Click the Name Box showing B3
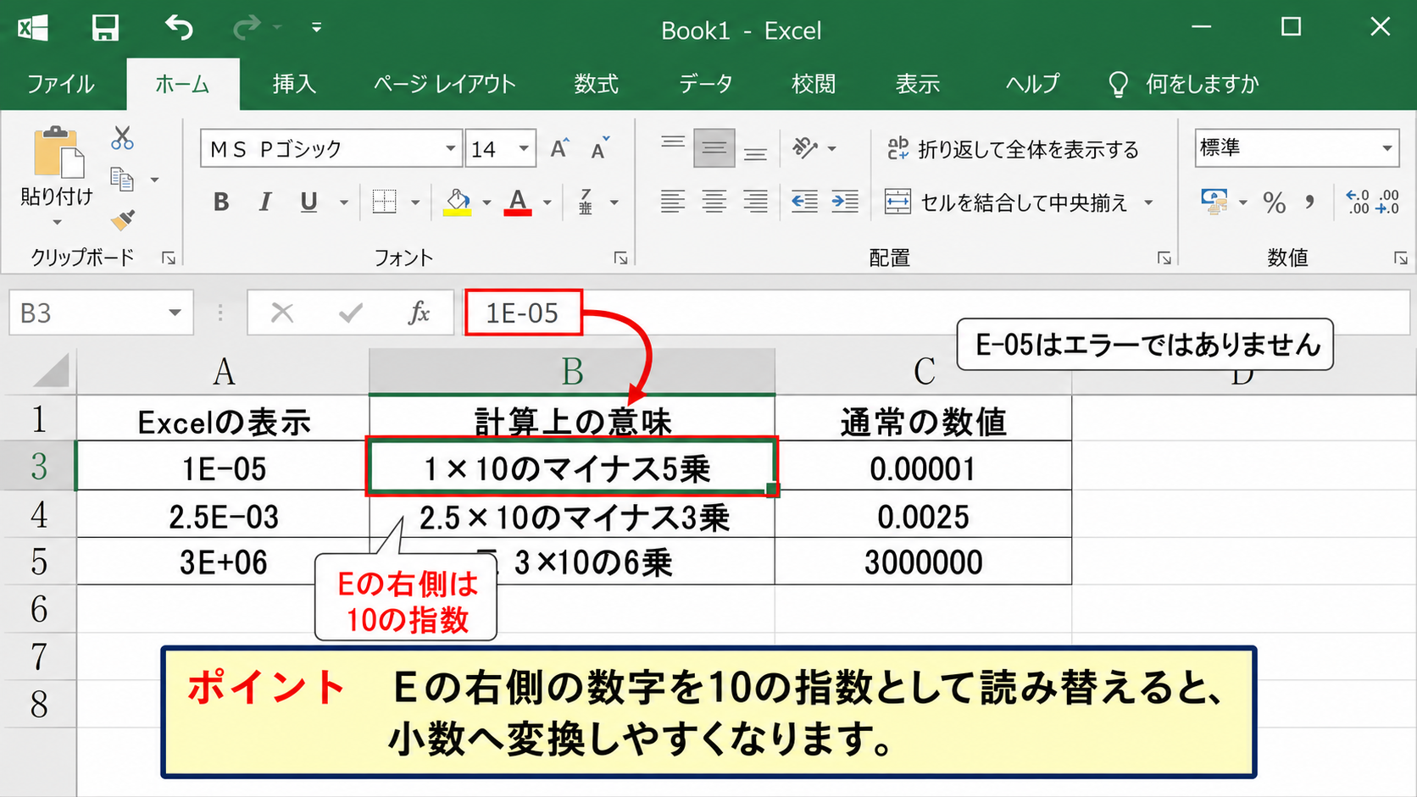1417x797 pixels. coord(101,313)
